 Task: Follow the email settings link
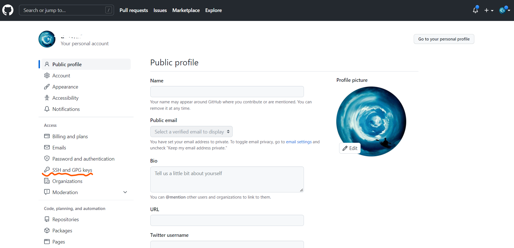[x=299, y=142]
